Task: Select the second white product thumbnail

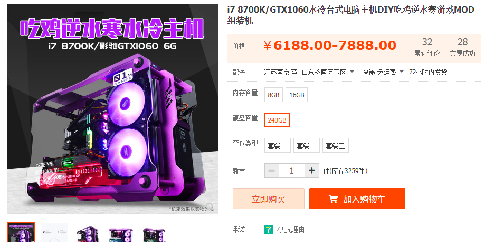Action: [x=54, y=232]
